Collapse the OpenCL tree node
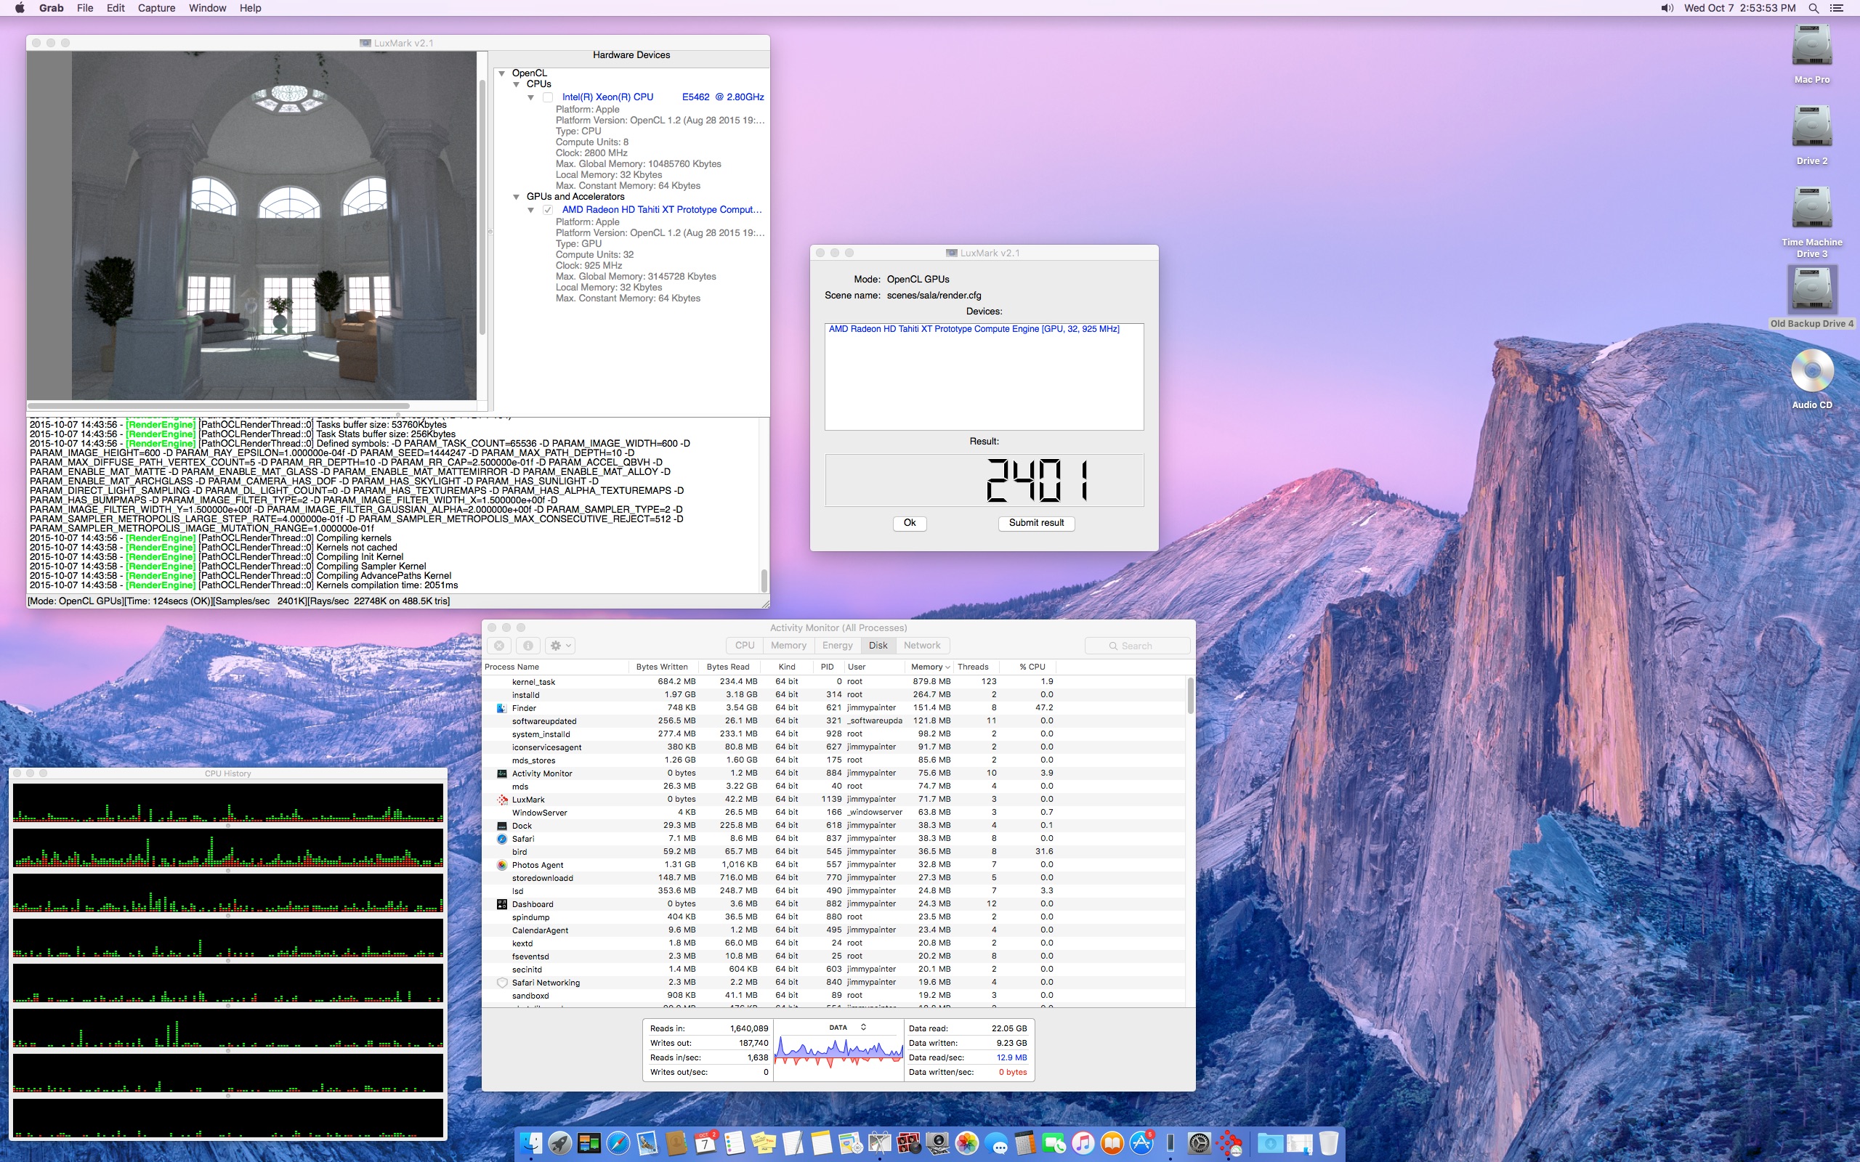 click(x=502, y=73)
